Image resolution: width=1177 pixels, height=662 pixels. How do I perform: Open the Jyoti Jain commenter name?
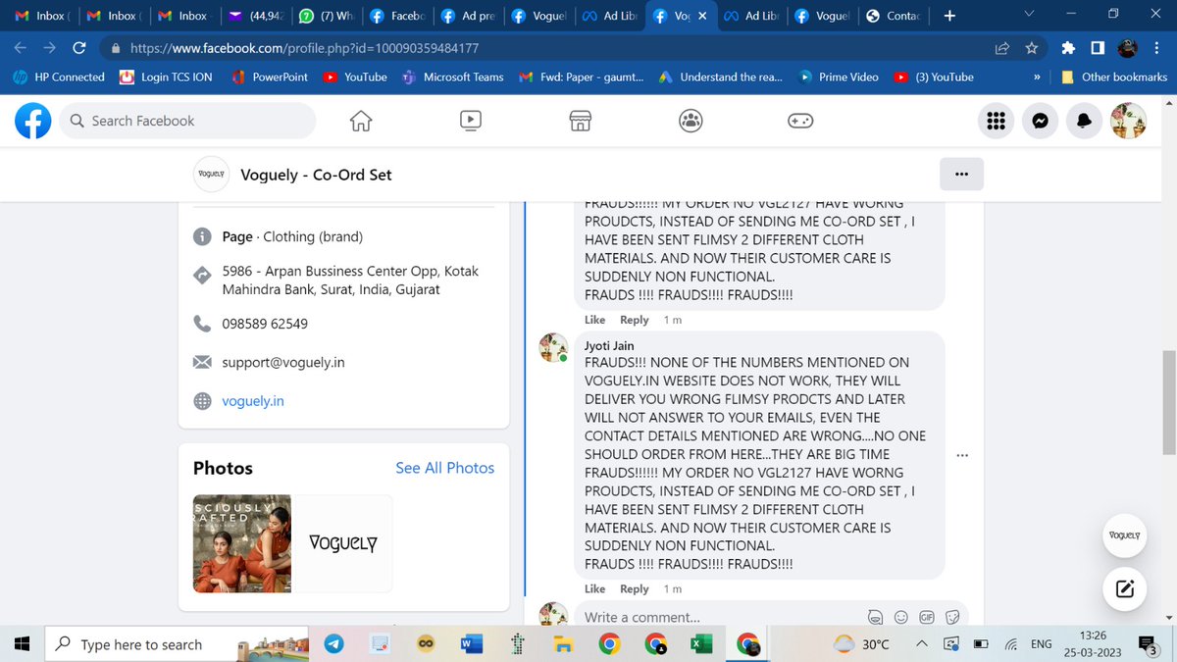click(609, 346)
